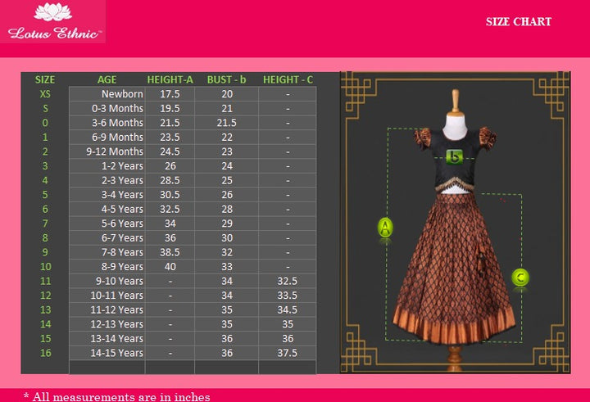Click the '17.5' height value
The width and height of the screenshot is (590, 402).
tap(170, 94)
